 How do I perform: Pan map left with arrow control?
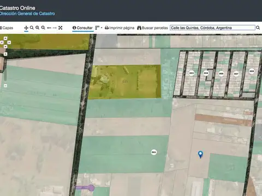coord(2,42)
